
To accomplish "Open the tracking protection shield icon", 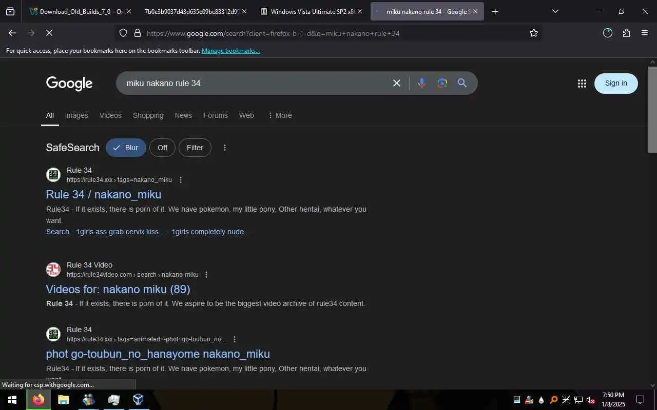I will (123, 33).
